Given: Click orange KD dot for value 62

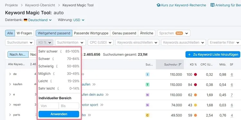Looking at the screenshot, I should pos(195,95).
